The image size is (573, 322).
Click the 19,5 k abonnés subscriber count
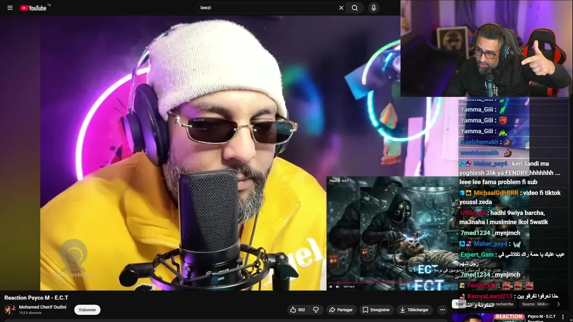click(x=30, y=313)
